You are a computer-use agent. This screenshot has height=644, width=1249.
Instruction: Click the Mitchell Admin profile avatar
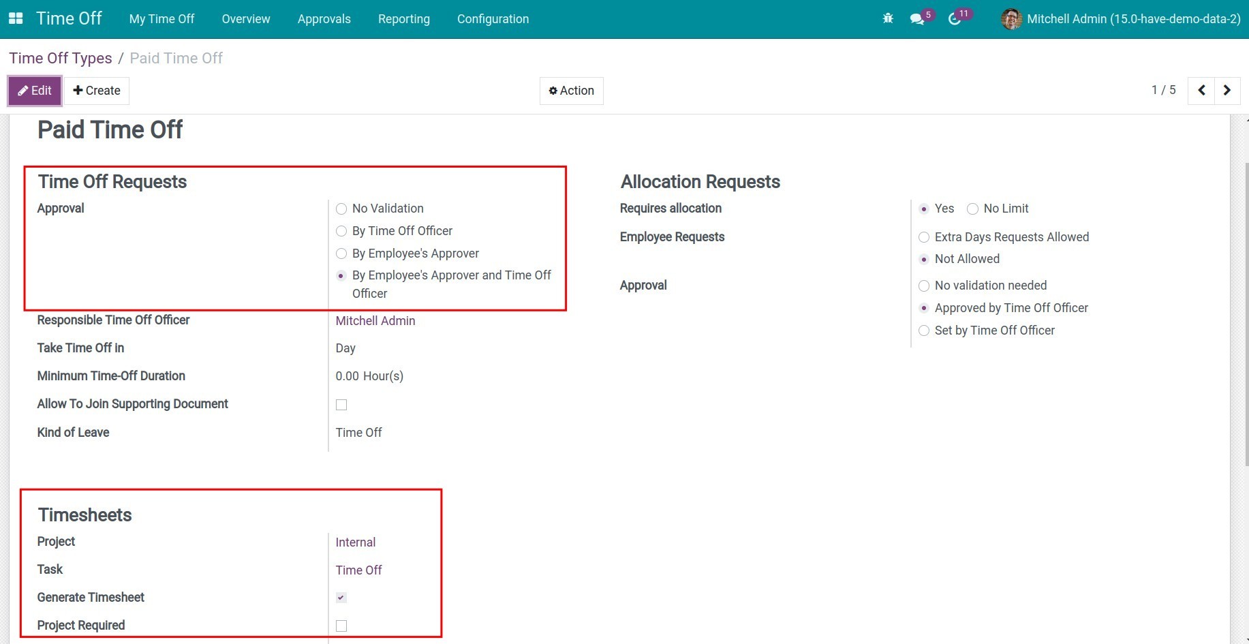(x=1011, y=19)
